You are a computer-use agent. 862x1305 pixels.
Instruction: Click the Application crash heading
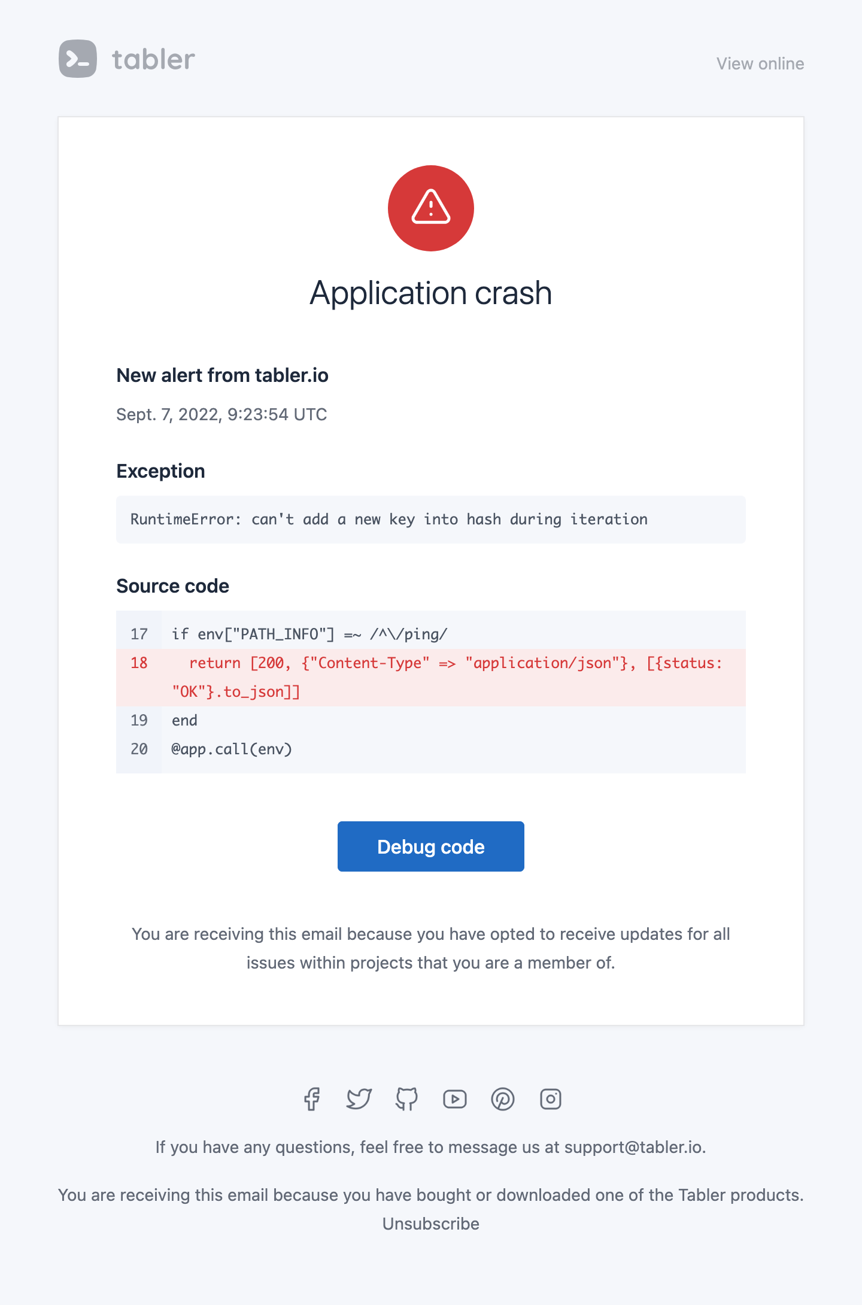[431, 293]
